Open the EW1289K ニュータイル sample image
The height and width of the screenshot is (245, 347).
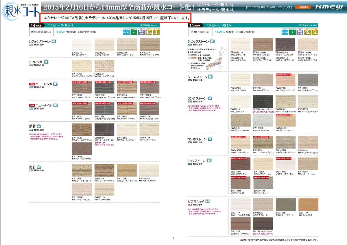coord(127,108)
